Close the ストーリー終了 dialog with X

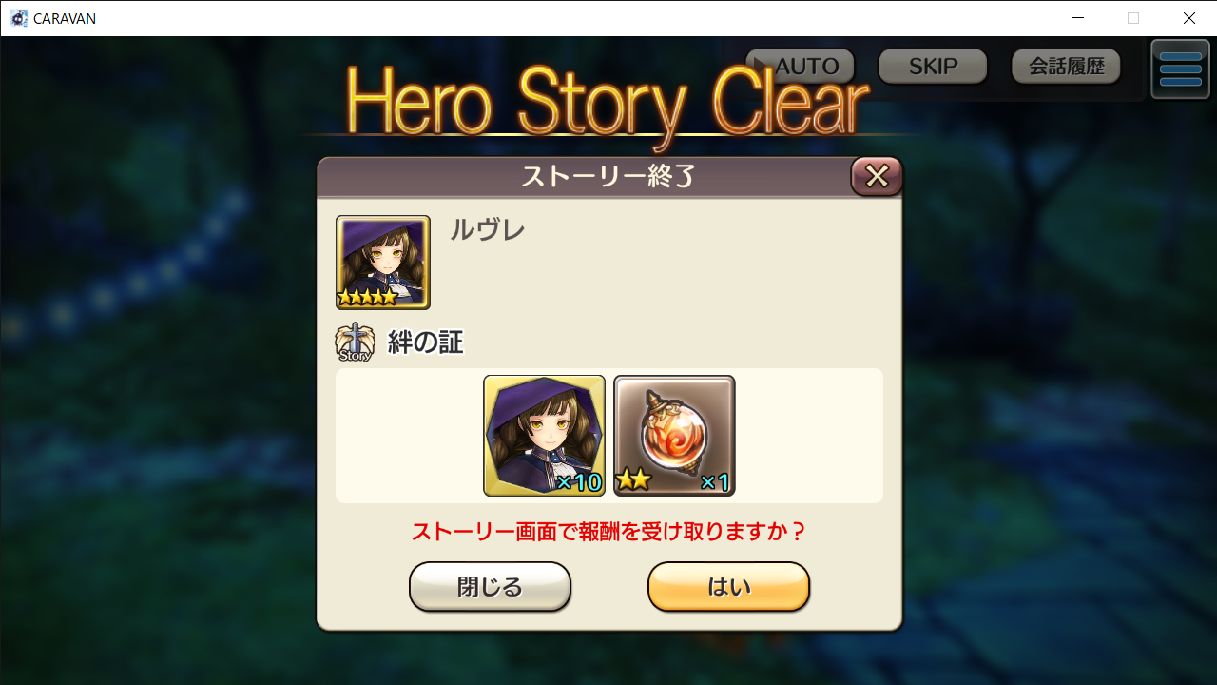click(877, 176)
